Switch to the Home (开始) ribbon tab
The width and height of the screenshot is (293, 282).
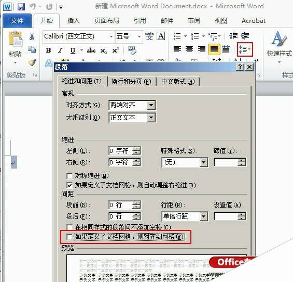47,21
